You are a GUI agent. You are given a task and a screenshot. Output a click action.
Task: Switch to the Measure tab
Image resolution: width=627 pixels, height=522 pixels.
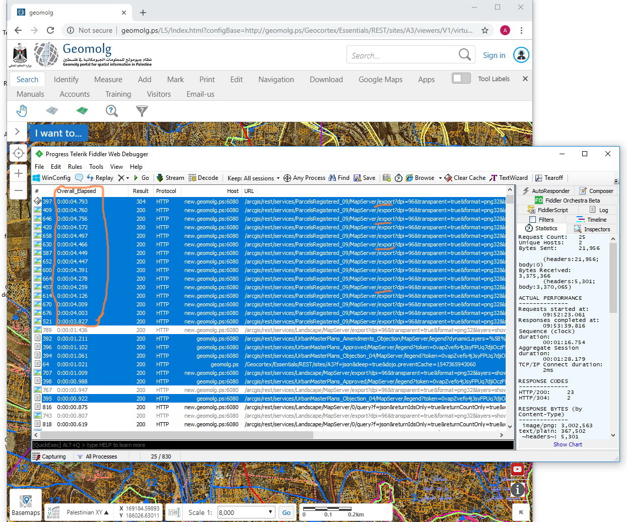coord(108,80)
